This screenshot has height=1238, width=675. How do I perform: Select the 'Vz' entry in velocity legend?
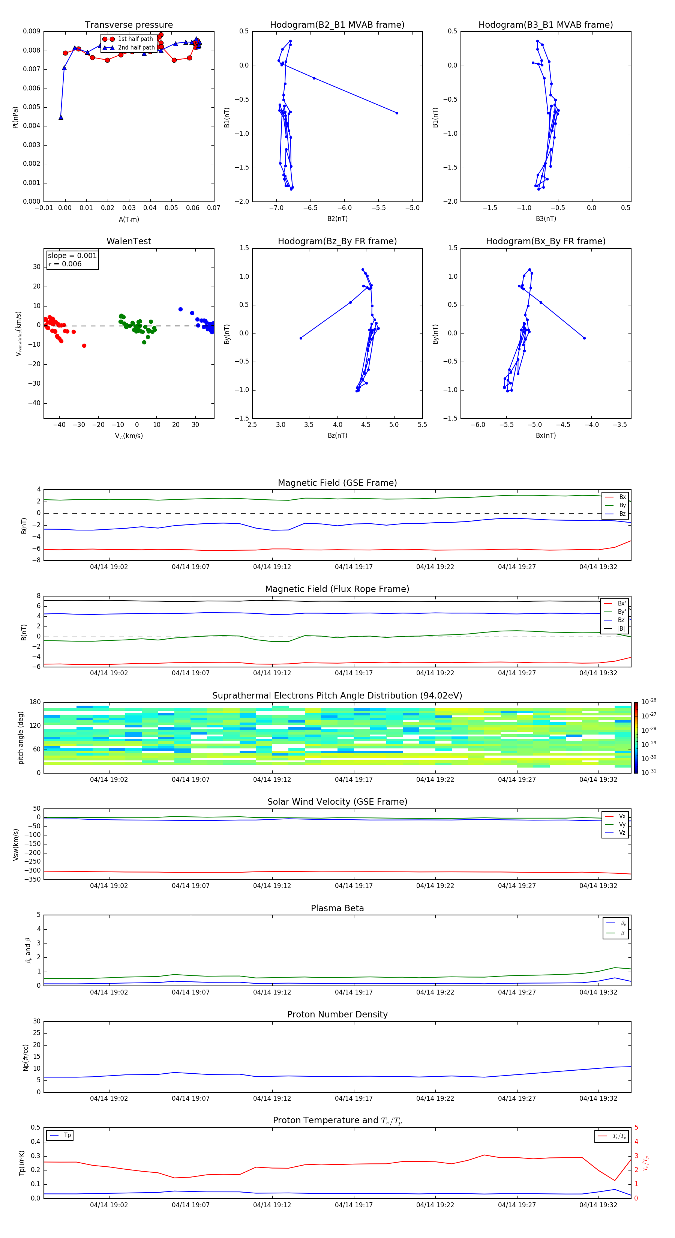615,833
